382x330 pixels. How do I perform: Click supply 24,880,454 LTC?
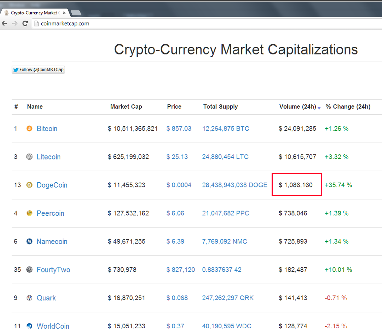(225, 157)
